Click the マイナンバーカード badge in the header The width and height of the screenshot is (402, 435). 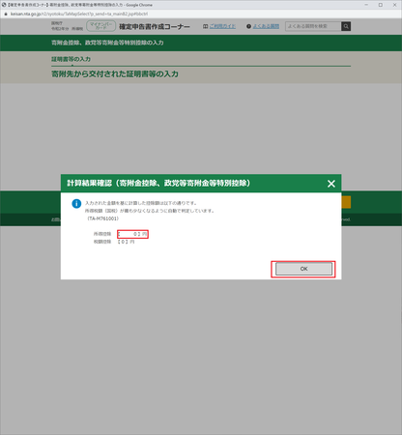coord(100,26)
